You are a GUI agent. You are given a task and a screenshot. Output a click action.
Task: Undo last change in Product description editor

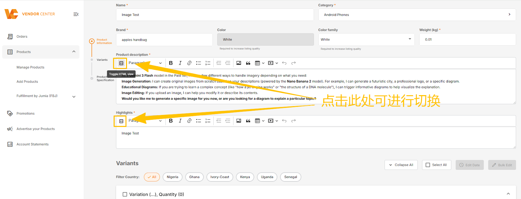tap(284, 63)
